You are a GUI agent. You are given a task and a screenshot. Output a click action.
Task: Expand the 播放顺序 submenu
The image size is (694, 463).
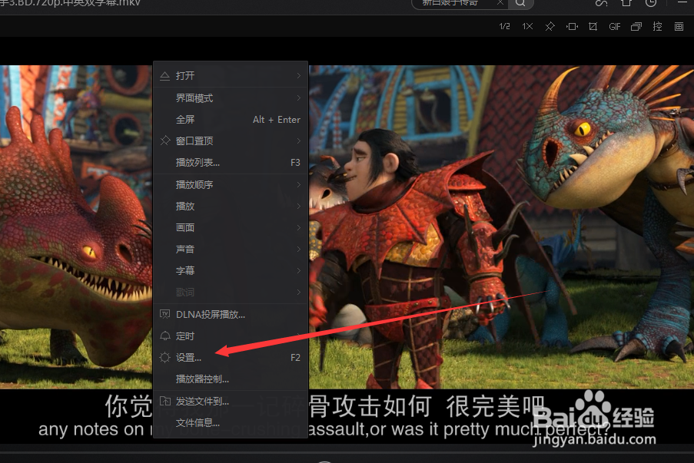click(231, 184)
